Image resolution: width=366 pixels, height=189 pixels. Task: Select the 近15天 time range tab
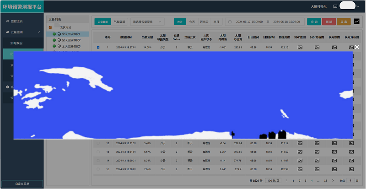click(x=204, y=22)
